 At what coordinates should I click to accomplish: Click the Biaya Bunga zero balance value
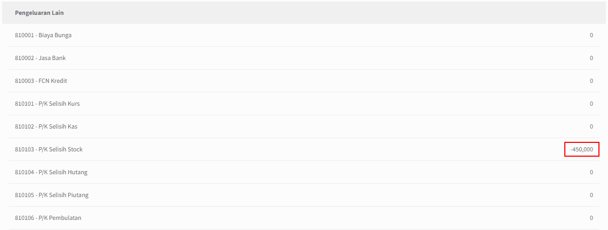click(591, 35)
